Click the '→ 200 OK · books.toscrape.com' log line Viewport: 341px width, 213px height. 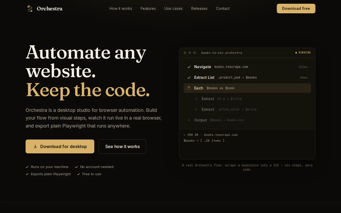pyautogui.click(x=210, y=135)
